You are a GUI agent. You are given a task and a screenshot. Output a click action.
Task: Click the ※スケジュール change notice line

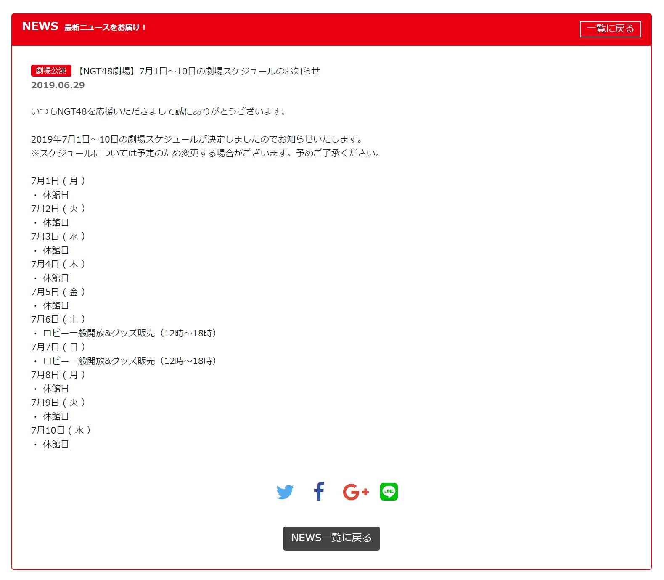pyautogui.click(x=206, y=153)
